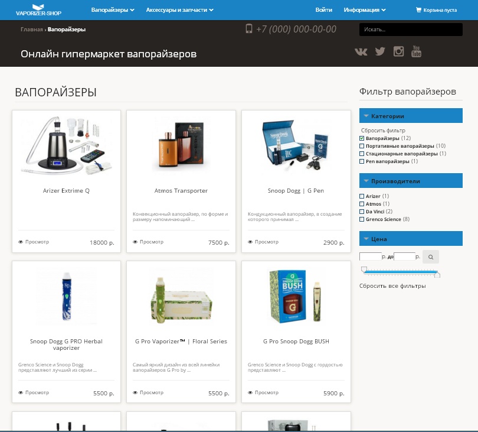478x432 pixels.
Task: Click the Snoop Dogg G Pen product image
Action: (x=296, y=145)
